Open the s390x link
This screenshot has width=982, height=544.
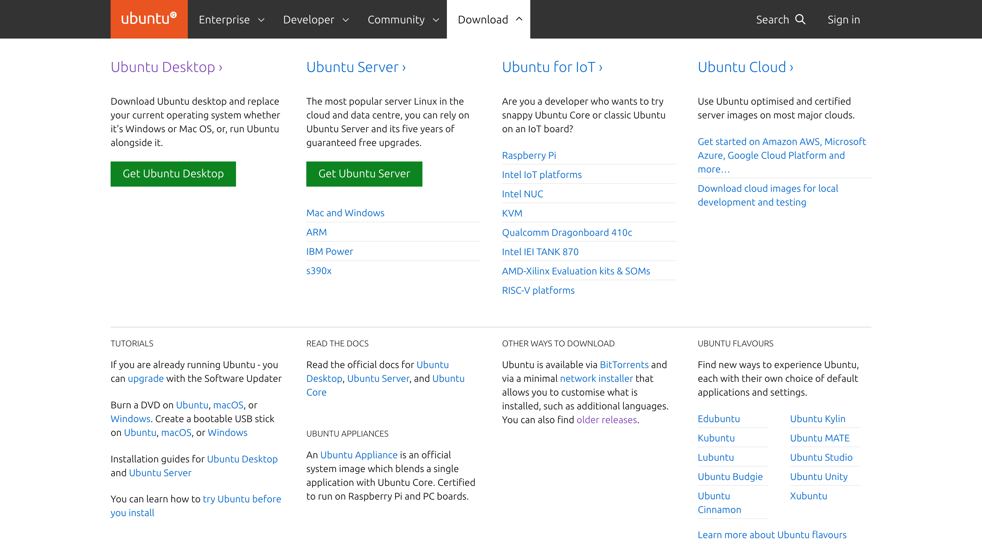(x=319, y=271)
